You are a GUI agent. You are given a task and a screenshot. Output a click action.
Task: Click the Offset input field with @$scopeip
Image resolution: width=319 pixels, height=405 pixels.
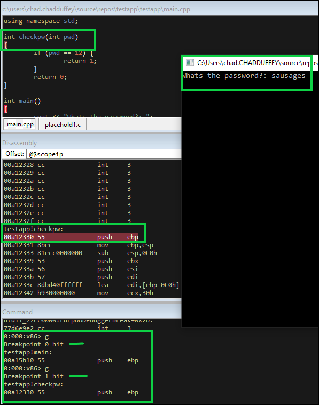coord(104,154)
